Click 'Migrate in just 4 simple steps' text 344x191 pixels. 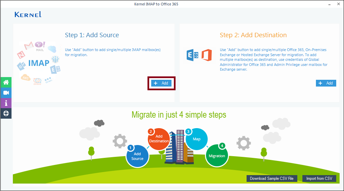click(179, 115)
